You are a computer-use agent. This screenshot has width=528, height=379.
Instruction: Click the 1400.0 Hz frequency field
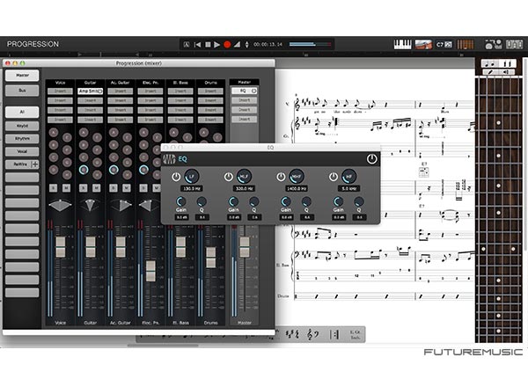pyautogui.click(x=297, y=189)
